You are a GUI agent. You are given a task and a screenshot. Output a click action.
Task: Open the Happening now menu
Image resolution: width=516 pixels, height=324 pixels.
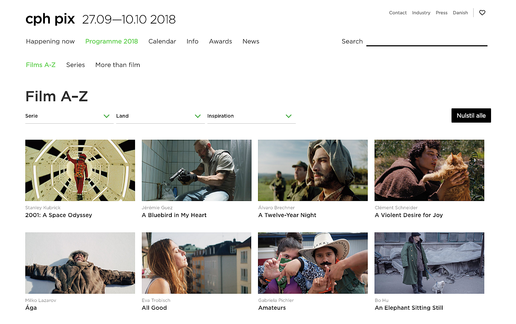click(50, 41)
